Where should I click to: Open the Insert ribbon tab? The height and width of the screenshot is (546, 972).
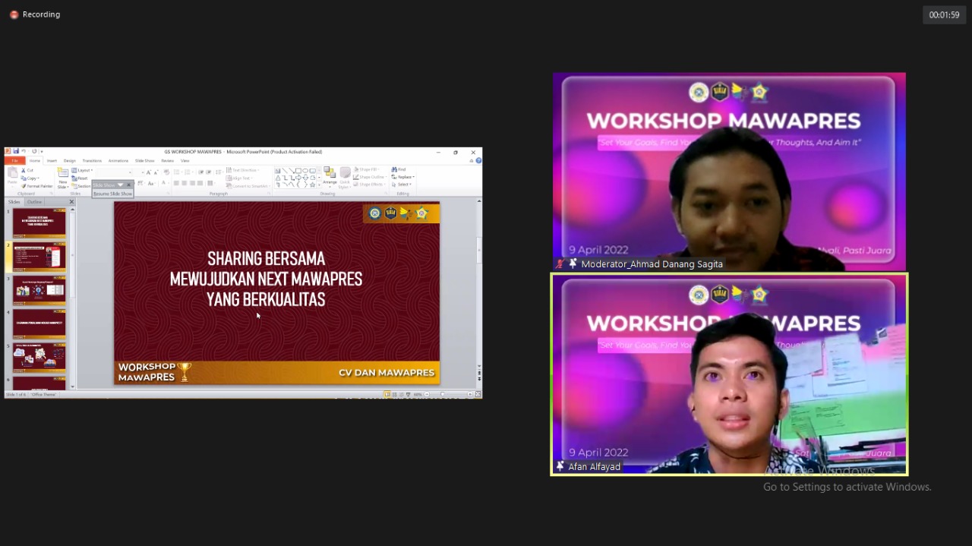[52, 161]
